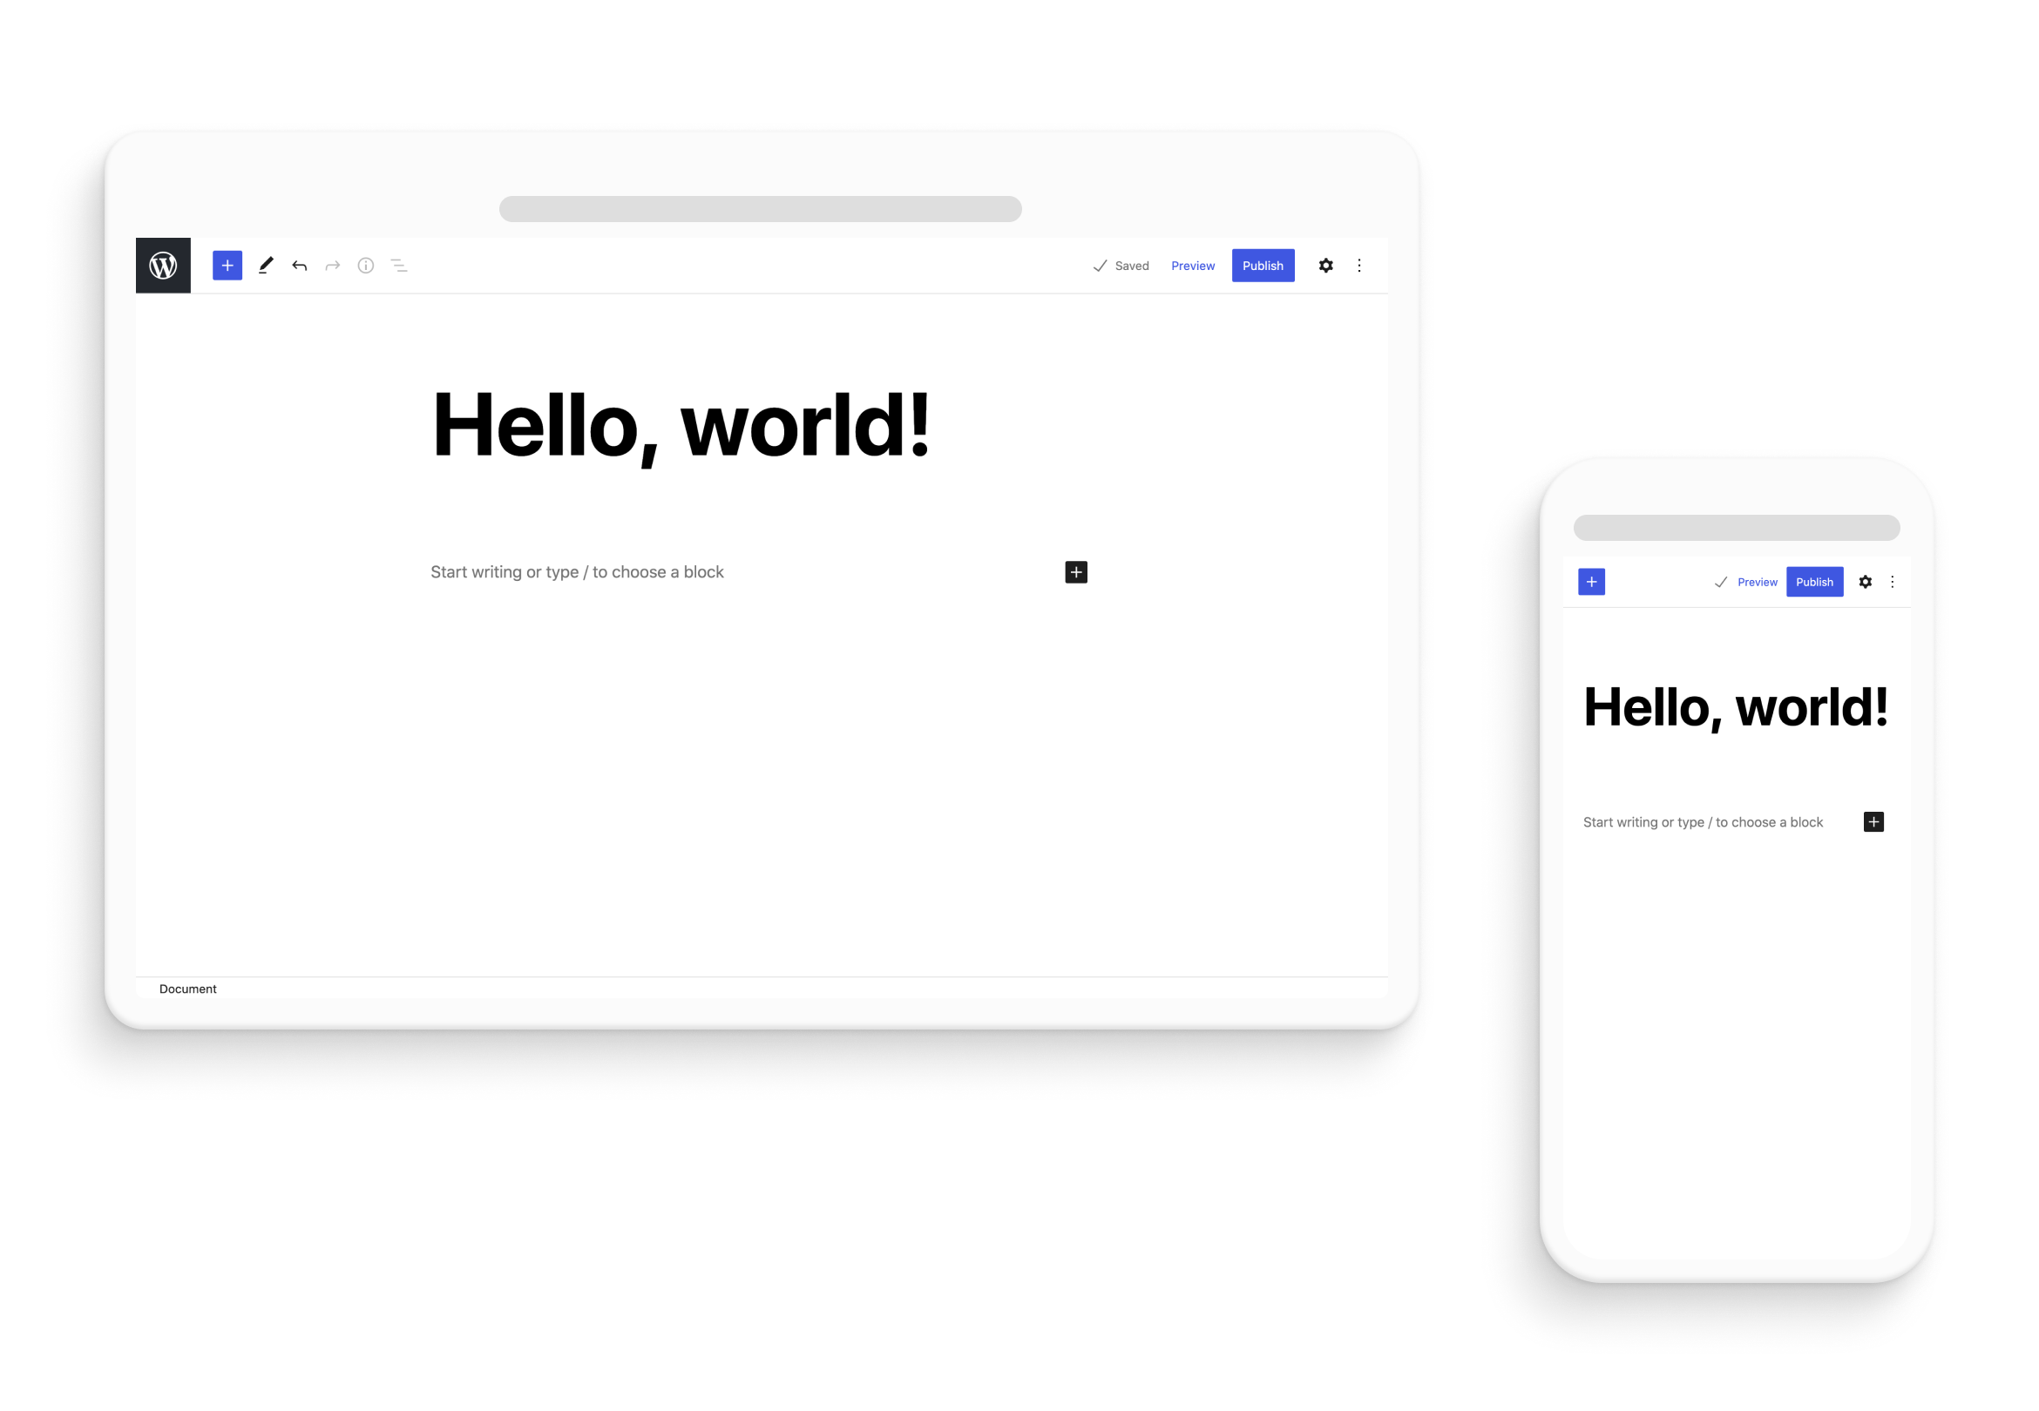The image size is (2039, 1411).
Task: Click the three-dot overflow menu icon
Action: pyautogui.click(x=1360, y=265)
